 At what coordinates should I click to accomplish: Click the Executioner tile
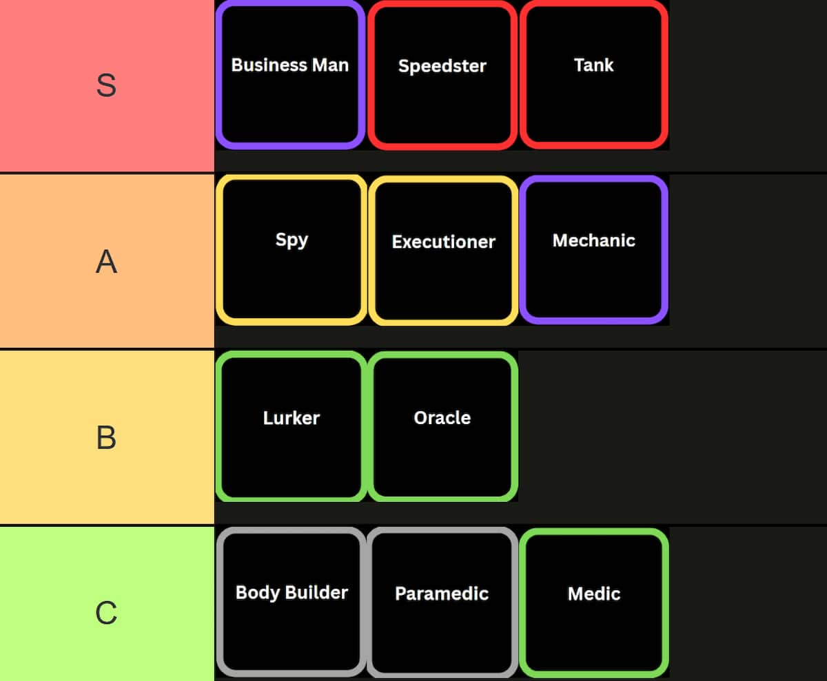click(443, 250)
